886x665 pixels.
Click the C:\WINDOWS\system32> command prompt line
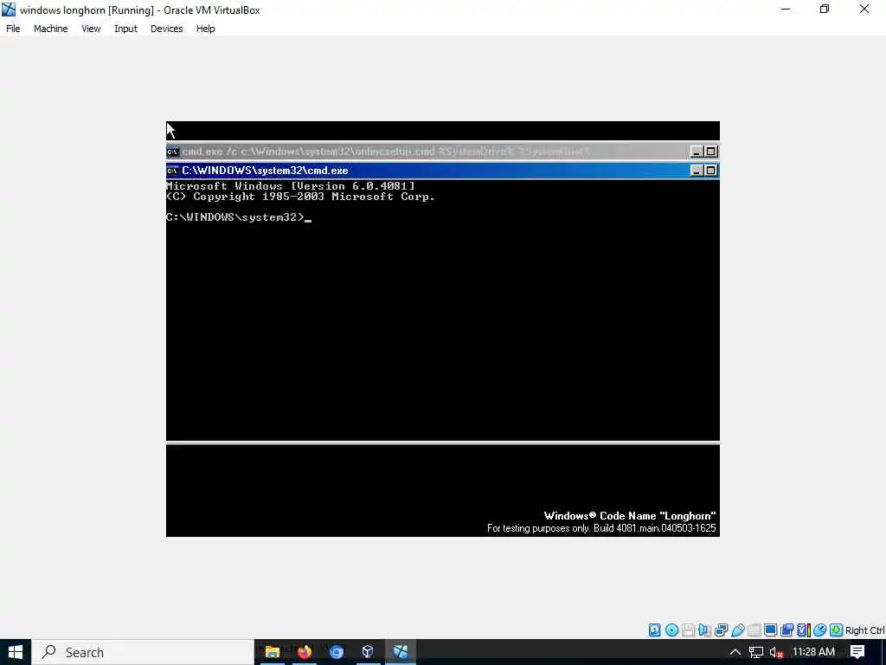[x=239, y=217]
